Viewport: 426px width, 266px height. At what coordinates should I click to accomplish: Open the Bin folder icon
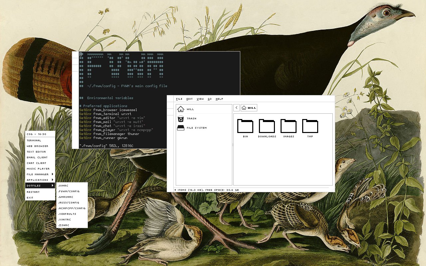click(x=245, y=126)
